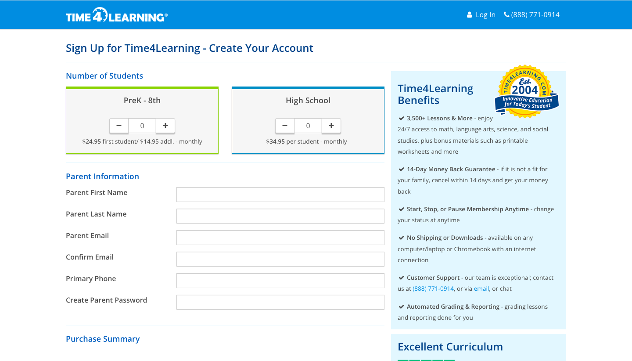Click the Confirm Email field
This screenshot has width=632, height=361.
coord(280,259)
